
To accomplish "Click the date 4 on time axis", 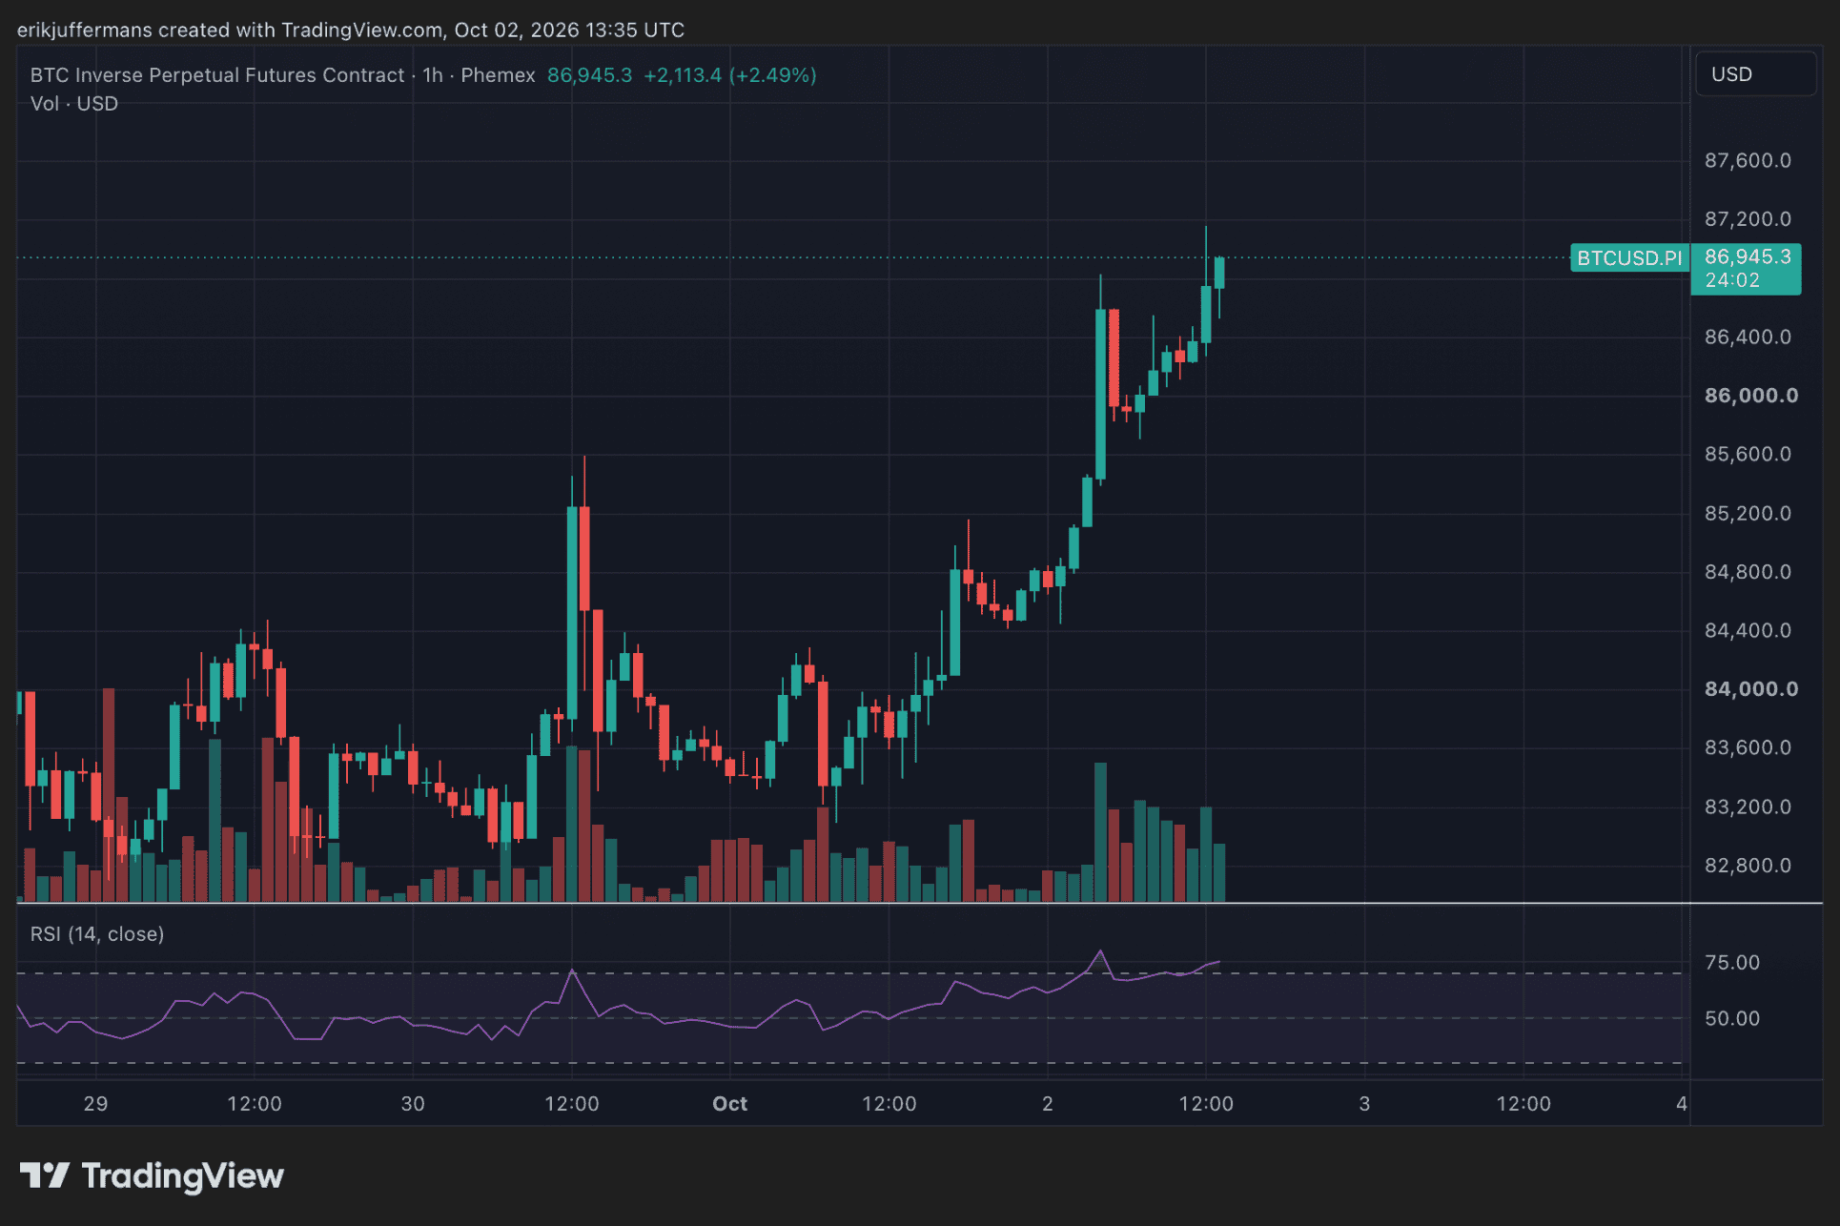I will click(1682, 1104).
